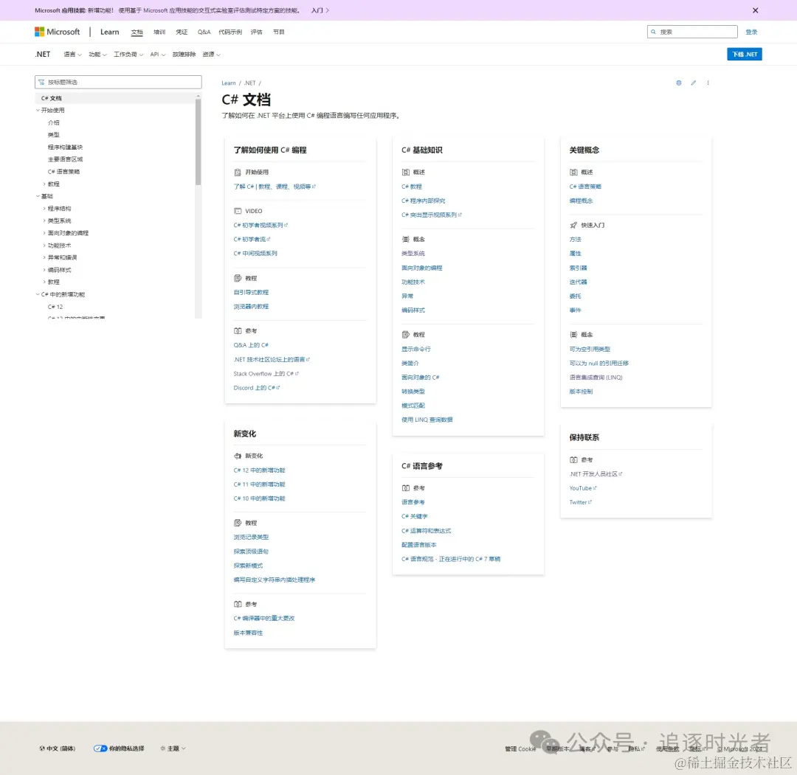Open the 语言集成查询 (LINQ) link
The height and width of the screenshot is (775, 797).
596,378
